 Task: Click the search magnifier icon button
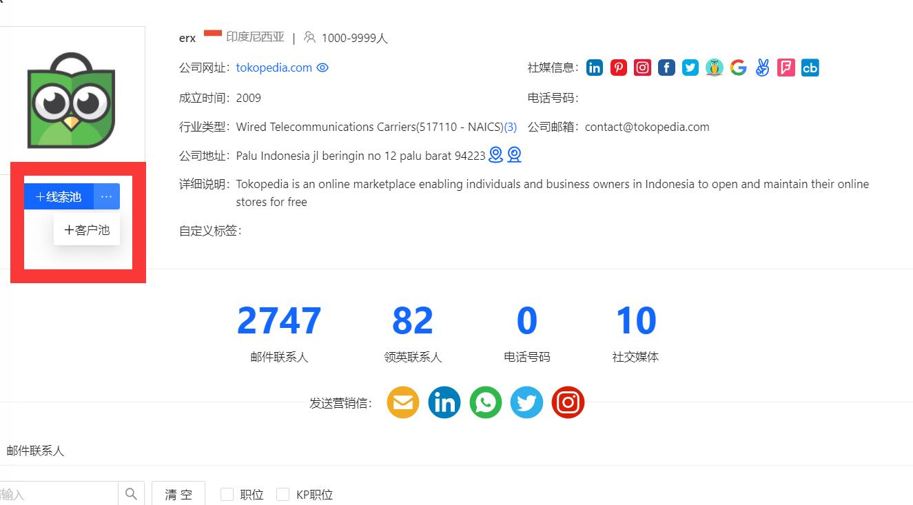pos(131,494)
